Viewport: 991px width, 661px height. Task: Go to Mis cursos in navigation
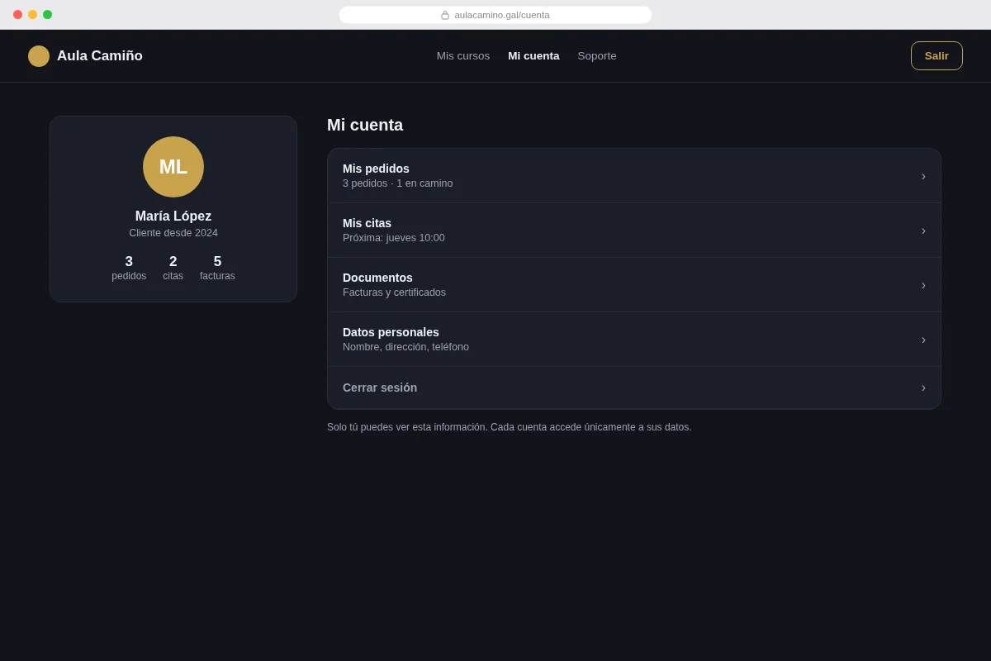point(463,56)
